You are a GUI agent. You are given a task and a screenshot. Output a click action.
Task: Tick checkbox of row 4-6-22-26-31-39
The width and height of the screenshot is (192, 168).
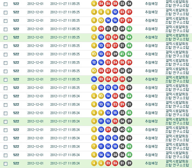coord(5,164)
